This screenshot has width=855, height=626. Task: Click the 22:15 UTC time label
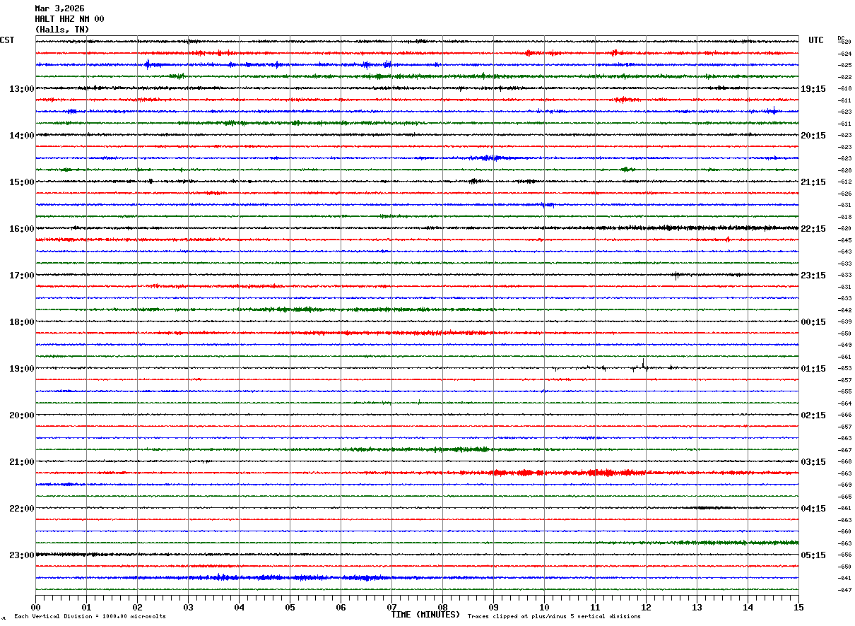[x=813, y=229]
